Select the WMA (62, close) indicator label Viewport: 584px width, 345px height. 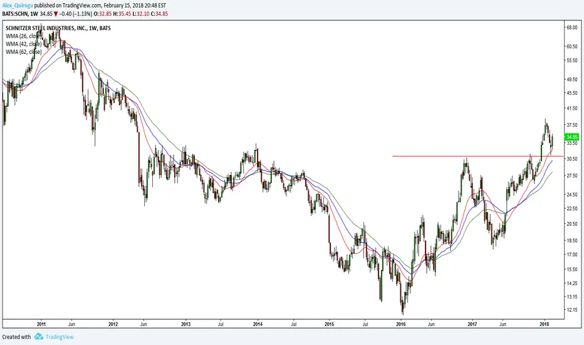click(x=23, y=52)
